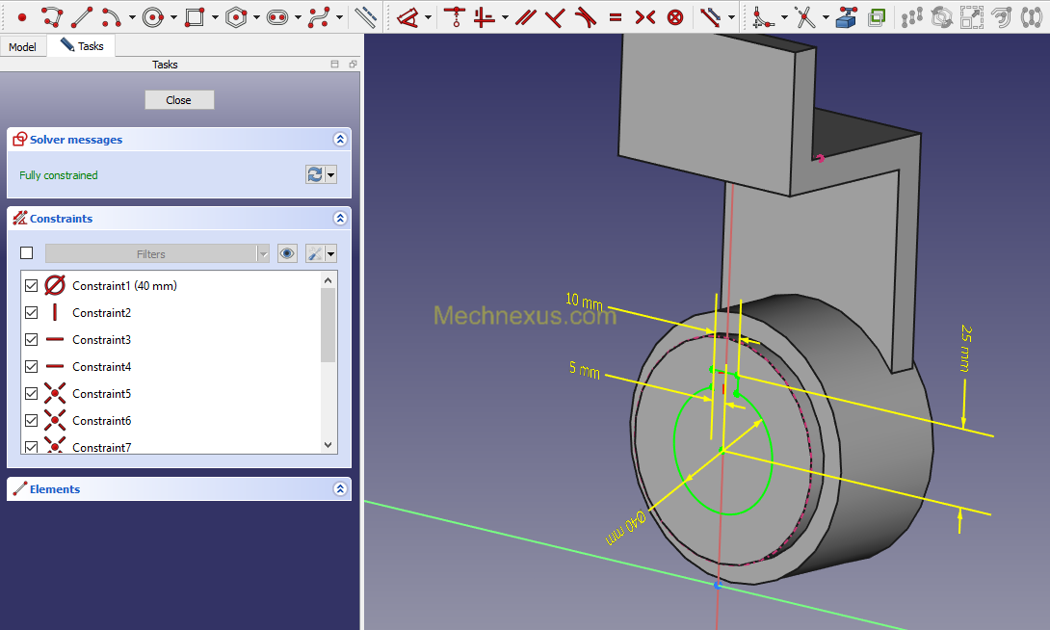Viewport: 1050px width, 630px height.
Task: Open the Fillet tool dropdown arrow
Action: pos(784,18)
